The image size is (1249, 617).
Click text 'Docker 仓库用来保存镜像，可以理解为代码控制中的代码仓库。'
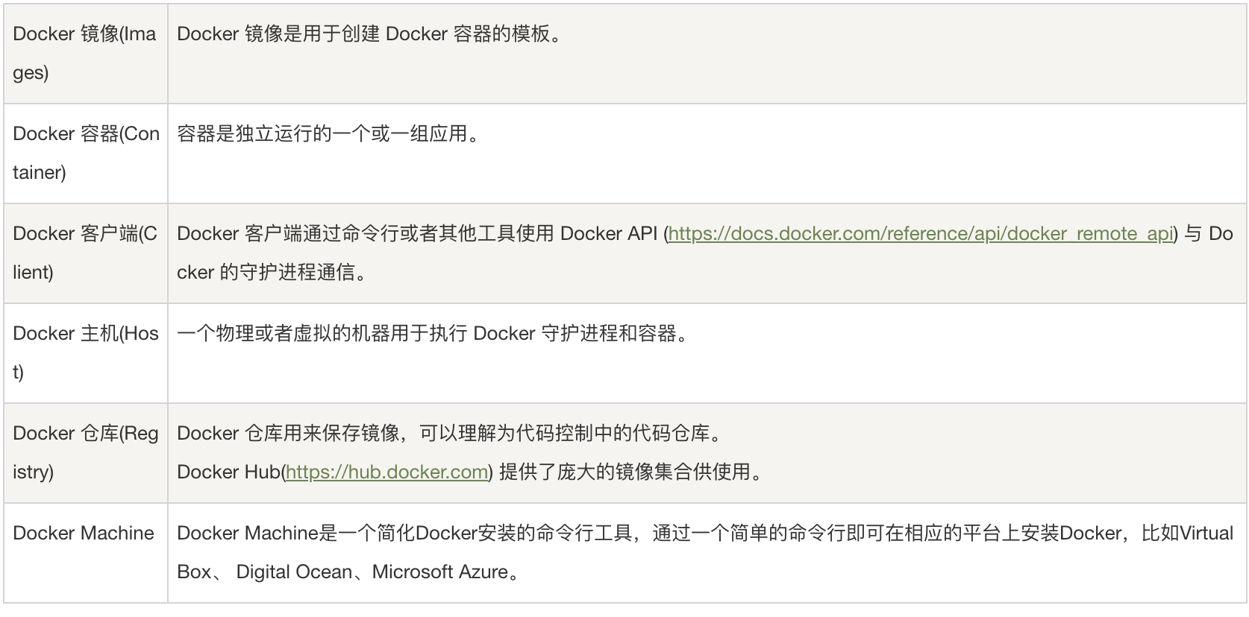pyautogui.click(x=451, y=434)
